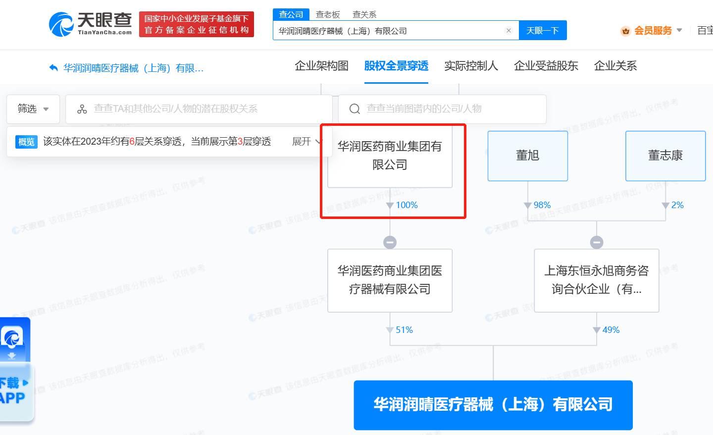
Task: Click the TianYanCha logo
Action: (91, 24)
